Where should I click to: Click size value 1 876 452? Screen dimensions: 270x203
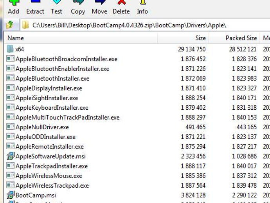tap(193, 59)
